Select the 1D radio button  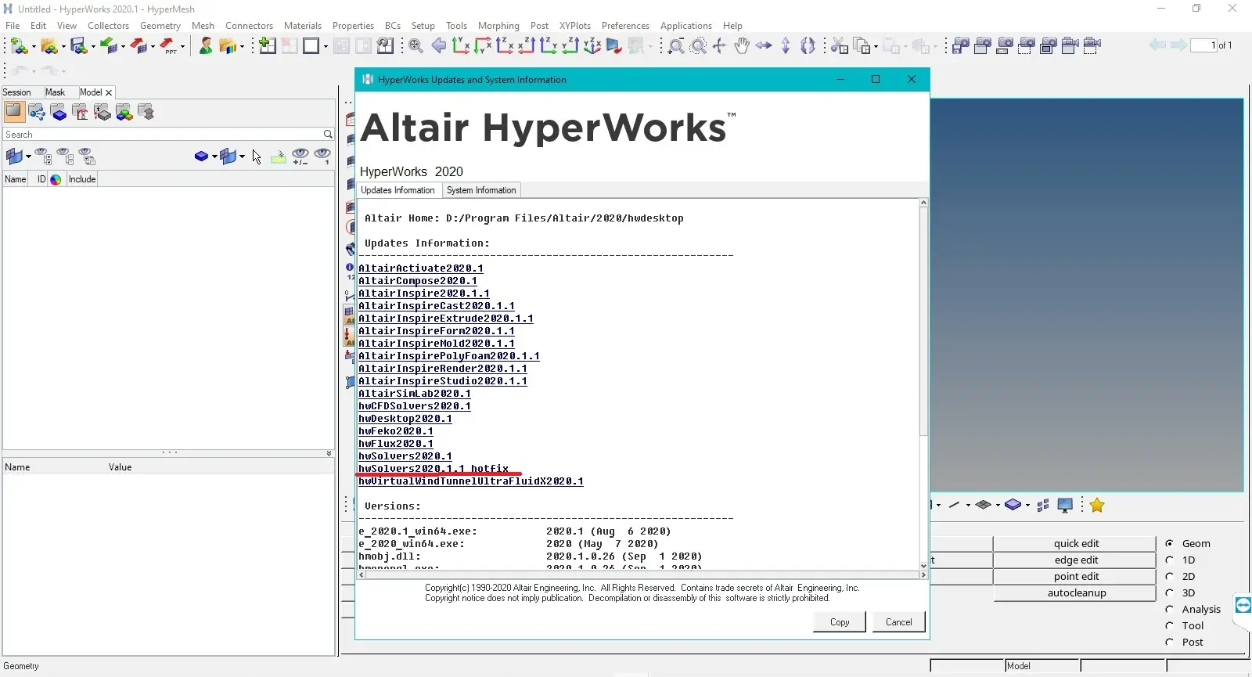(x=1170, y=560)
